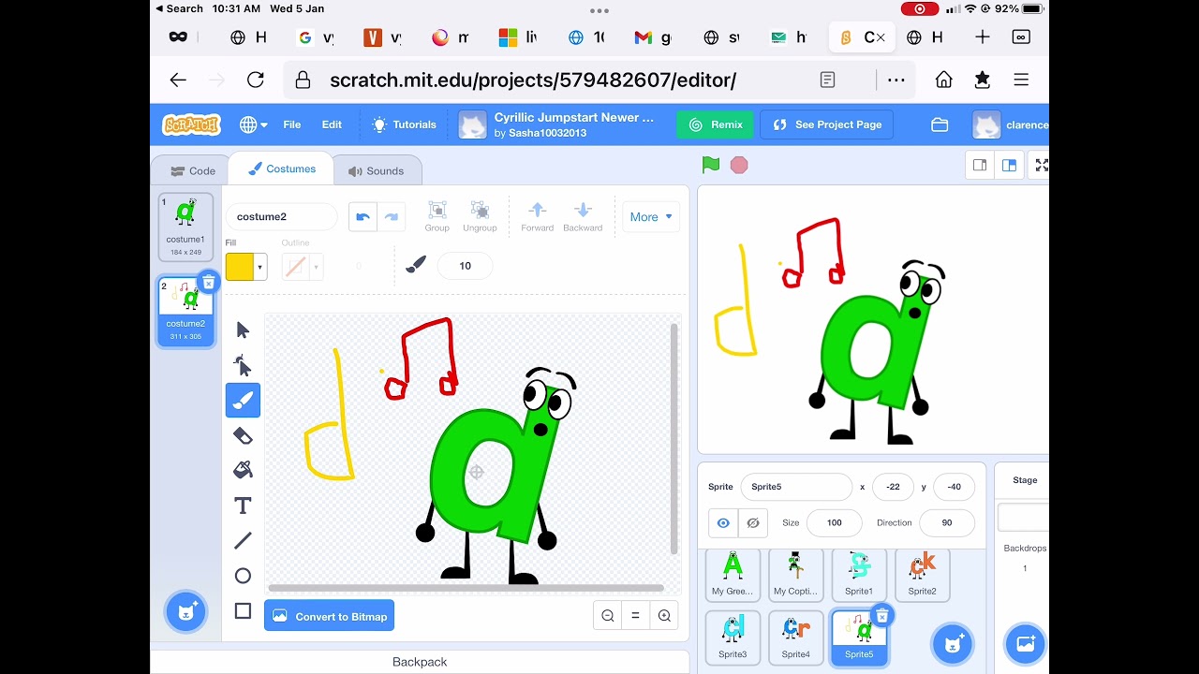Select the Text tool
The height and width of the screenshot is (674, 1199).
coord(243,505)
